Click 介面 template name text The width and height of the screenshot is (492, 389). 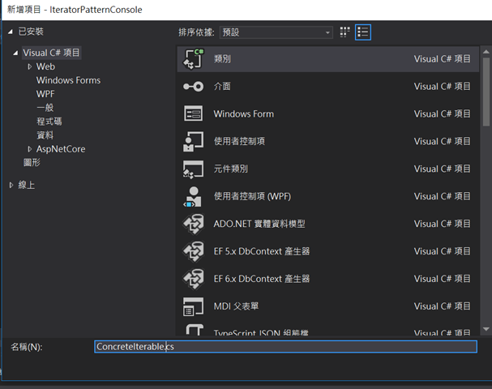[x=222, y=86]
